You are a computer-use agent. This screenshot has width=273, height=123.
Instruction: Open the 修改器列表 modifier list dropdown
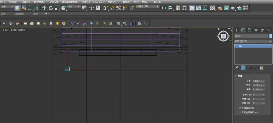[x=253, y=41]
